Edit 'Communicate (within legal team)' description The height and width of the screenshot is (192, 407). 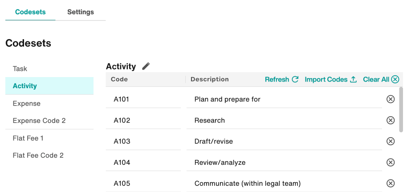(284, 184)
